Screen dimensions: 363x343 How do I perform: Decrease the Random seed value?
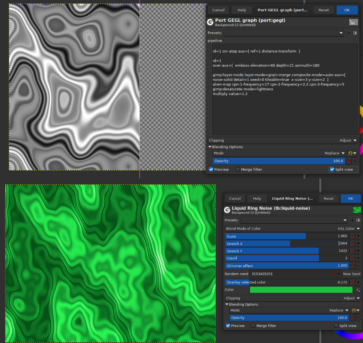(x=333, y=274)
